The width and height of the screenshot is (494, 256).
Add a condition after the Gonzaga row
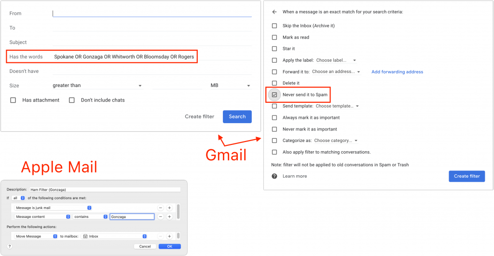click(169, 217)
